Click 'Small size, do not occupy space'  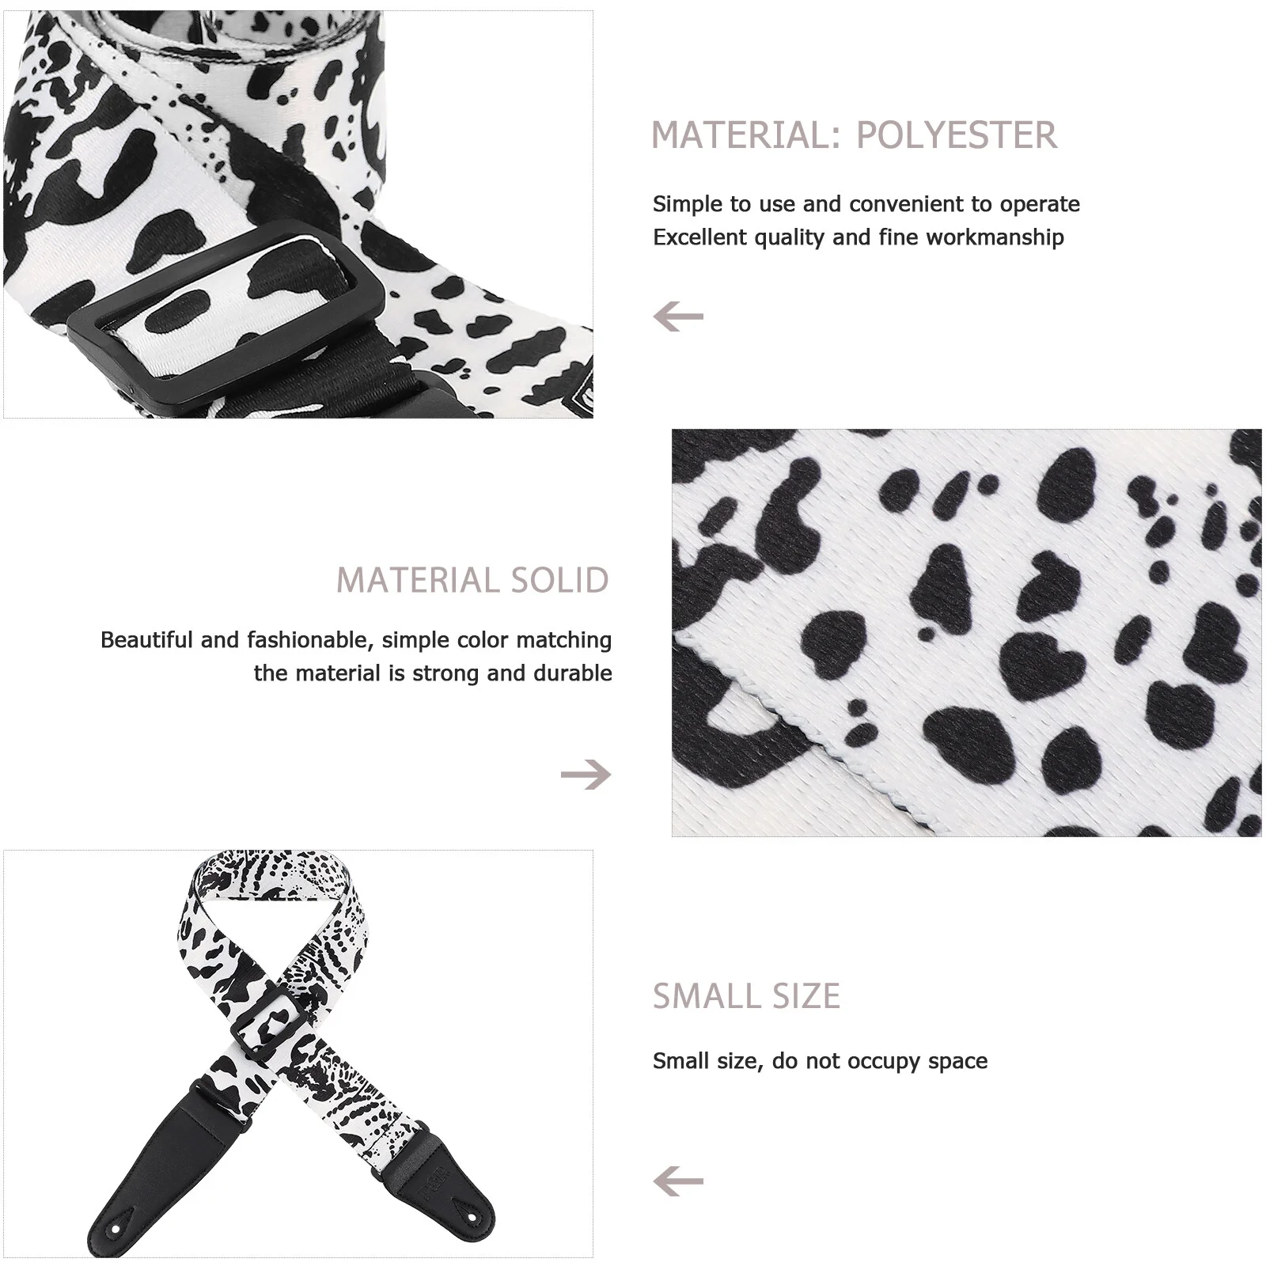(821, 1061)
